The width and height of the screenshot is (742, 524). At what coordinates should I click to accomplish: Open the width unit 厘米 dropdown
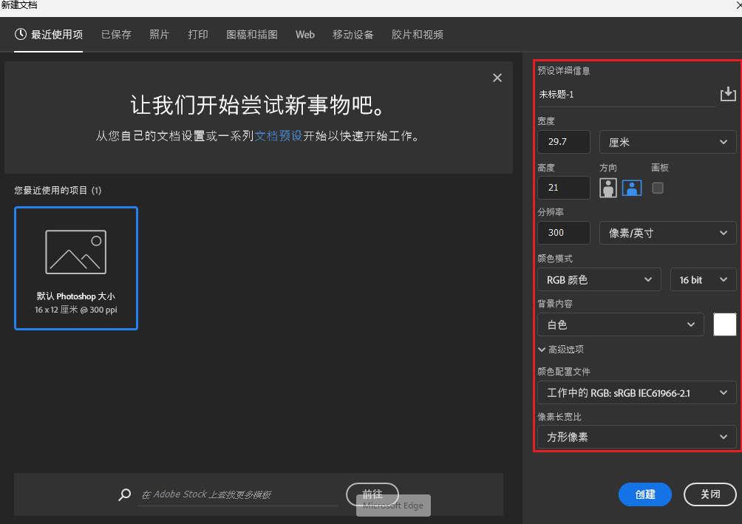coord(667,142)
